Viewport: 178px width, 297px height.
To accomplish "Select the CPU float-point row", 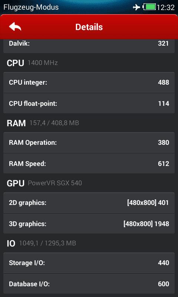I will coord(89,104).
